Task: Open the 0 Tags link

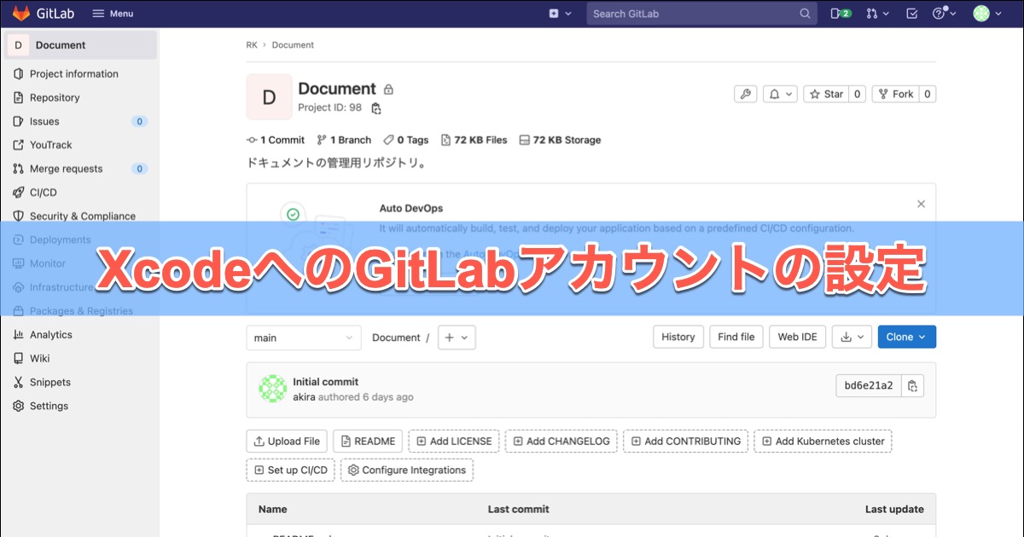Action: point(406,140)
